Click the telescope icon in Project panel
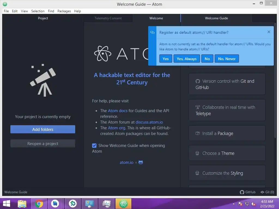 coord(43,80)
